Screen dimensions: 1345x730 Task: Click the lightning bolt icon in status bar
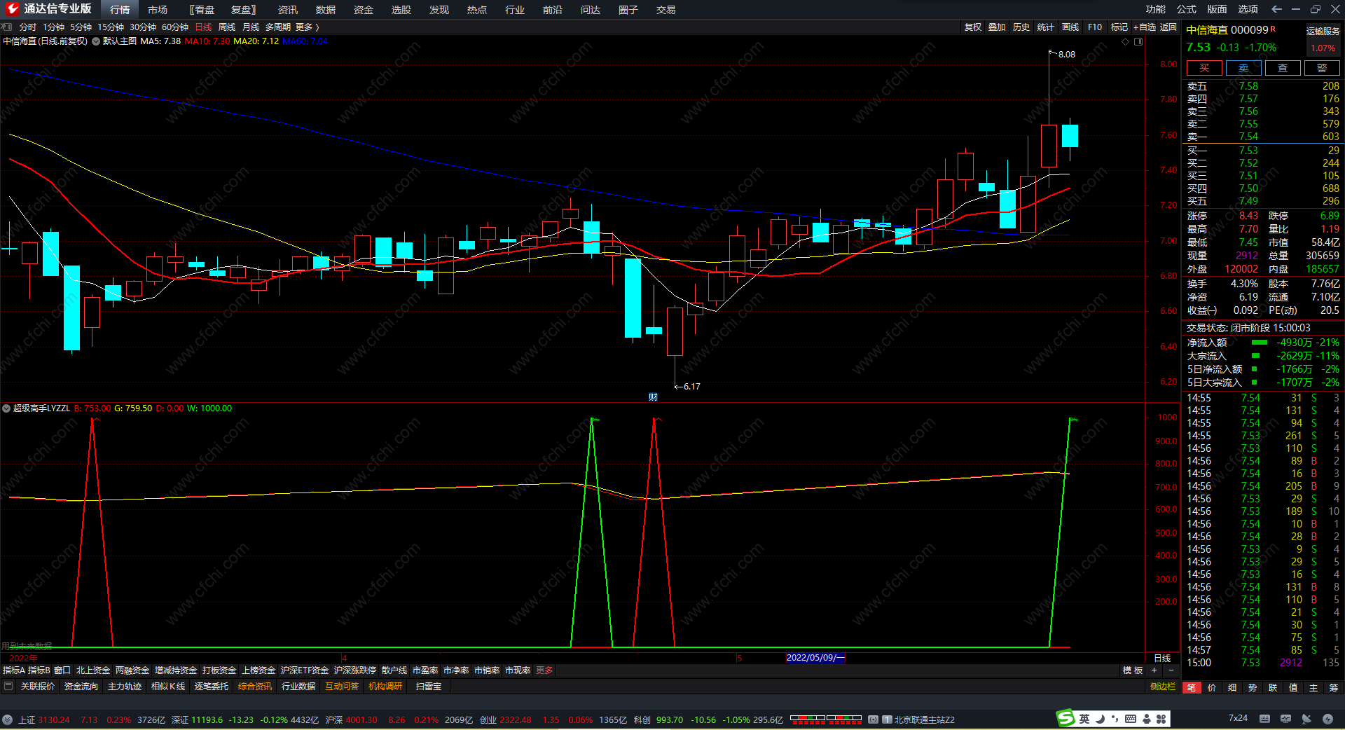[1327, 719]
